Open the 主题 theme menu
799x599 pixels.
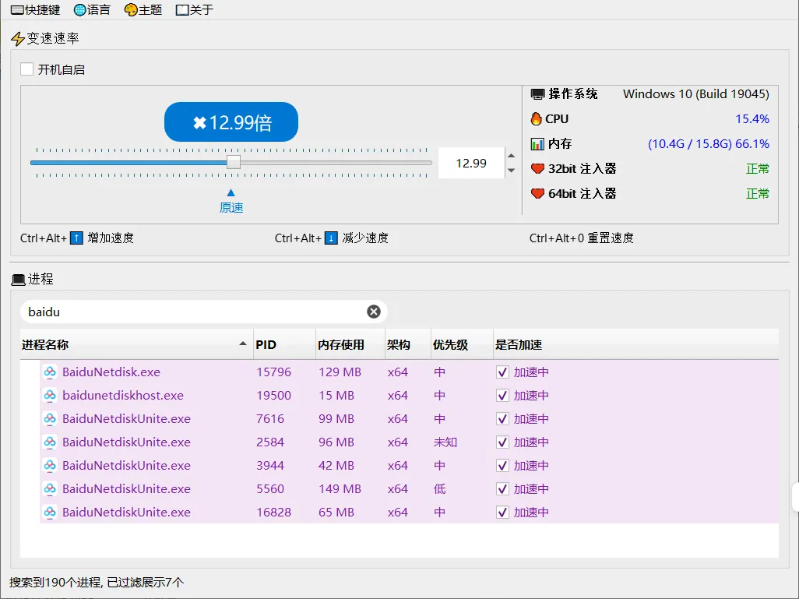point(143,9)
